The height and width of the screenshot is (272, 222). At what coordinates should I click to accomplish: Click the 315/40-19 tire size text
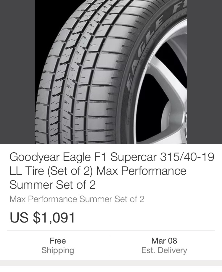coord(187,157)
